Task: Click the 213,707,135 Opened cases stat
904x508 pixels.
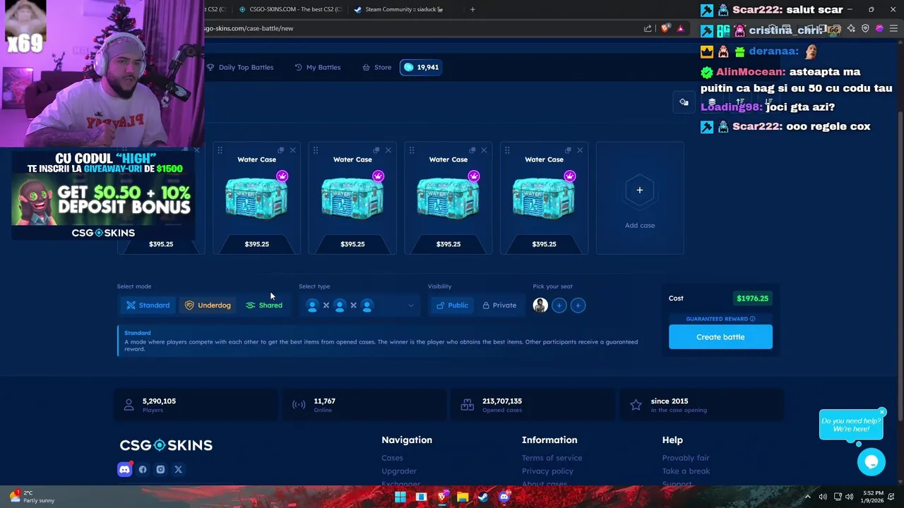Action: click(x=533, y=405)
